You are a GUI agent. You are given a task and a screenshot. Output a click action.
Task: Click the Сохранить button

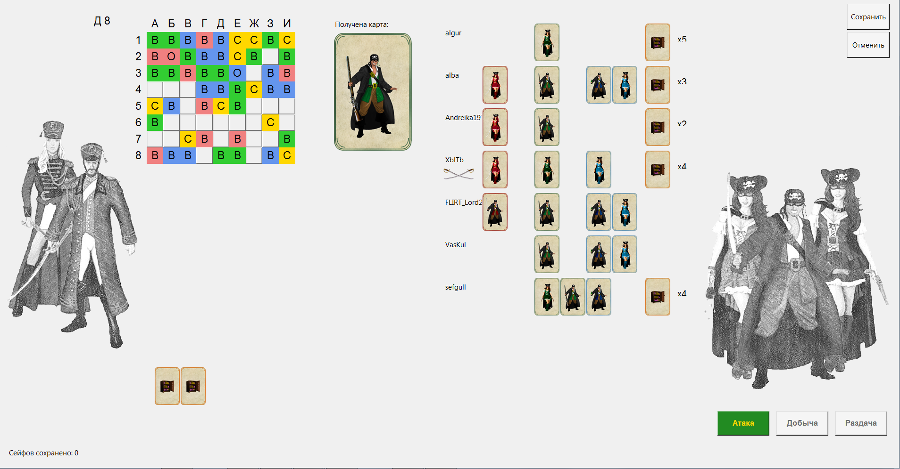[x=868, y=17]
